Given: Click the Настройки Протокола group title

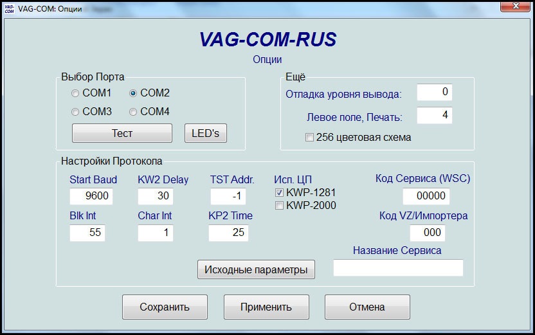Looking at the screenshot, I should [x=112, y=161].
